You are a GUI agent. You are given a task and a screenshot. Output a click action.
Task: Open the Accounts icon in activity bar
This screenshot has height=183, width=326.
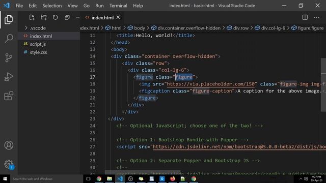pos(9,145)
